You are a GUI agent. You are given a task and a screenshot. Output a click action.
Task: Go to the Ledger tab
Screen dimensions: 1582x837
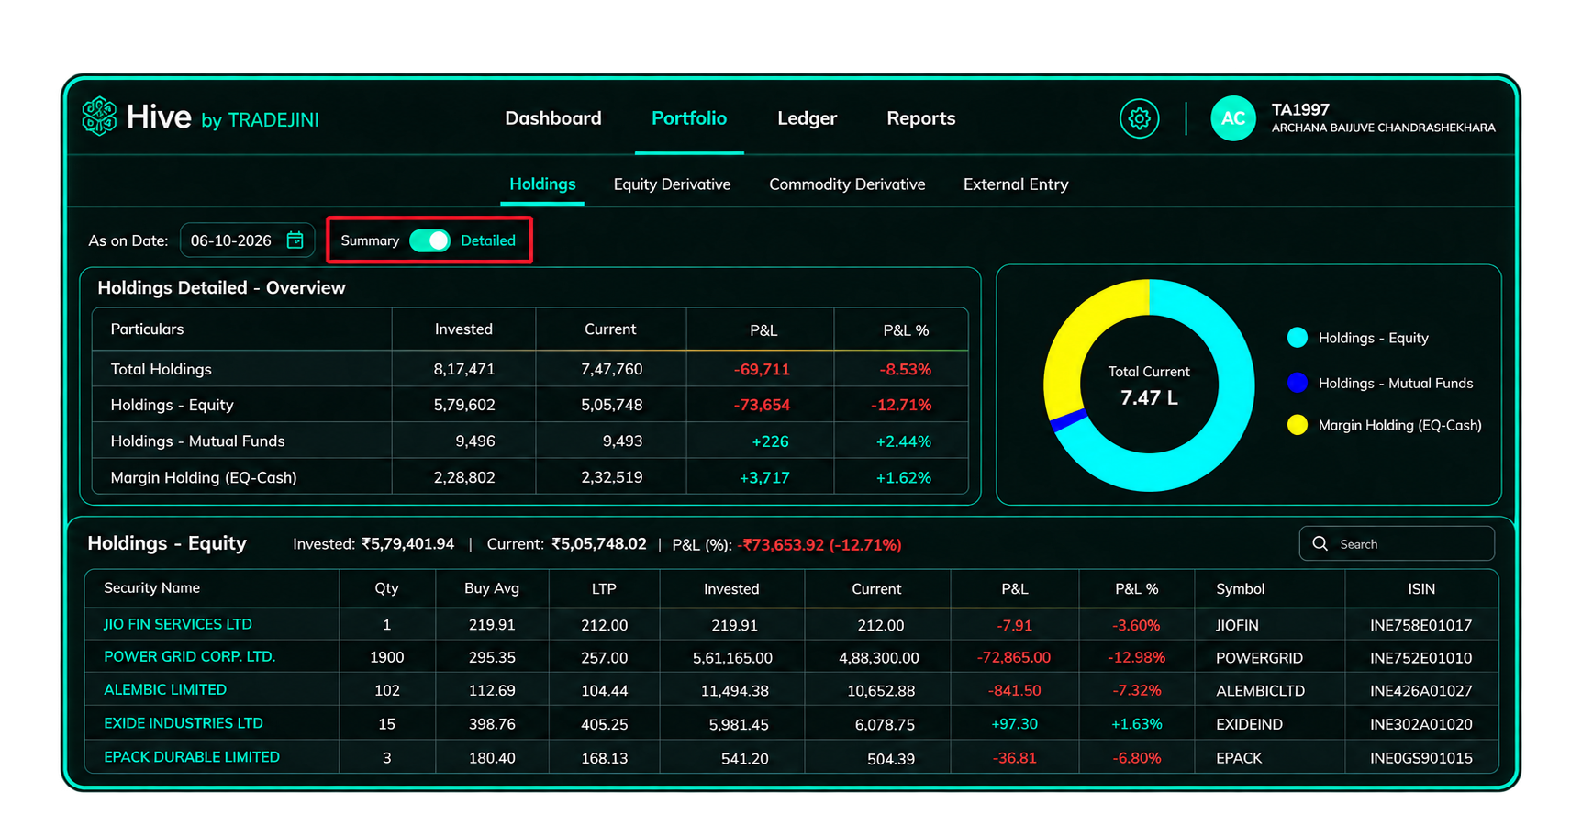pyautogui.click(x=807, y=118)
